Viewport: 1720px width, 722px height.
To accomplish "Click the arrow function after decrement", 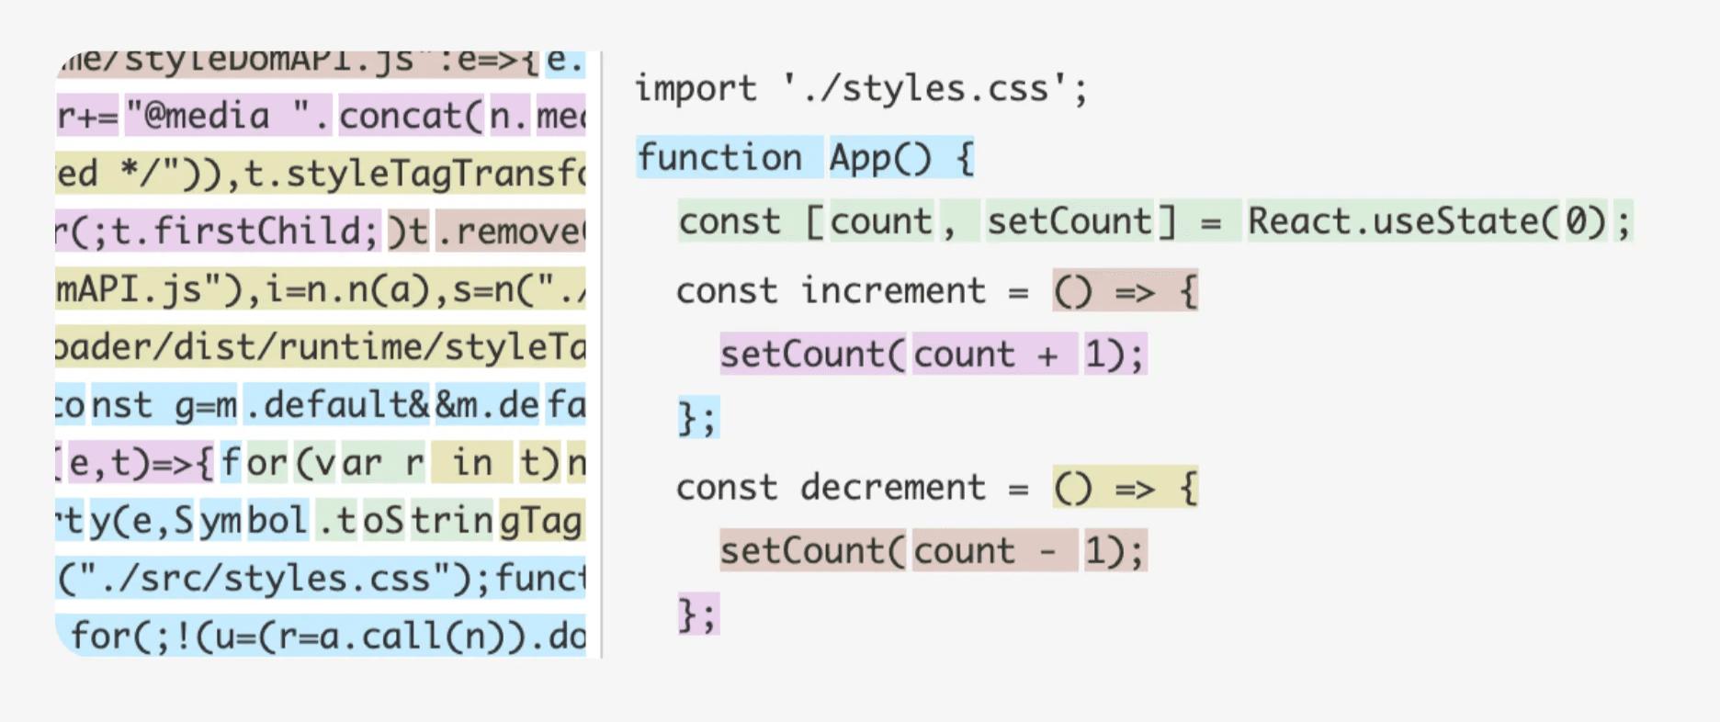I will click(1126, 488).
